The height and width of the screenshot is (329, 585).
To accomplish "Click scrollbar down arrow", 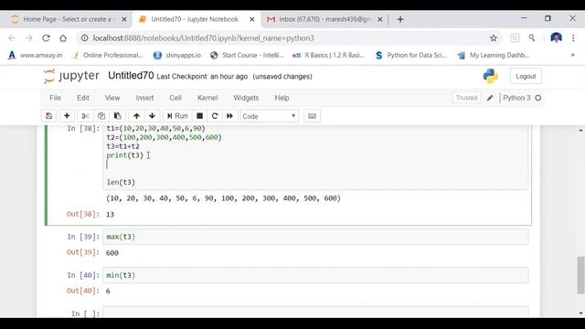I will 580,313.
